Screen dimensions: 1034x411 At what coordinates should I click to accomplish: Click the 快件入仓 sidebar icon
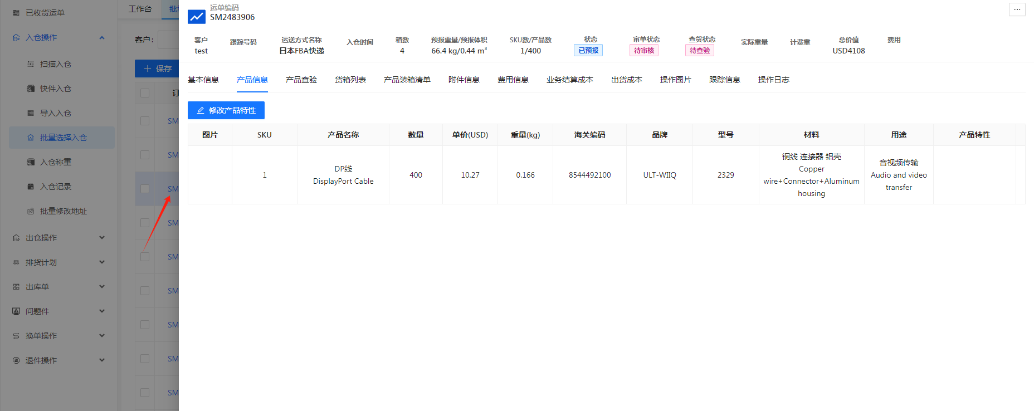(31, 89)
